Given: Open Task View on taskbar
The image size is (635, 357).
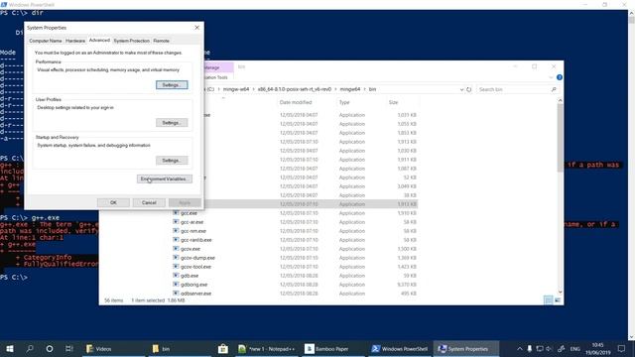Looking at the screenshot, I should 68,348.
